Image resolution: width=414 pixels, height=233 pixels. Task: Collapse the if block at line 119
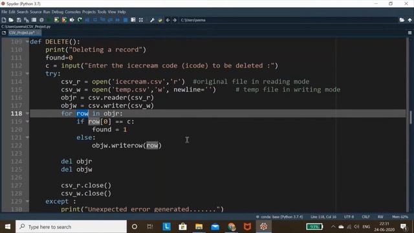[x=27, y=122]
